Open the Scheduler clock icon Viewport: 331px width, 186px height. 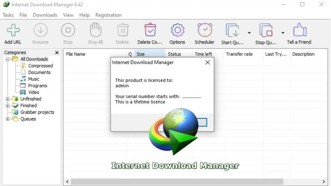(205, 30)
